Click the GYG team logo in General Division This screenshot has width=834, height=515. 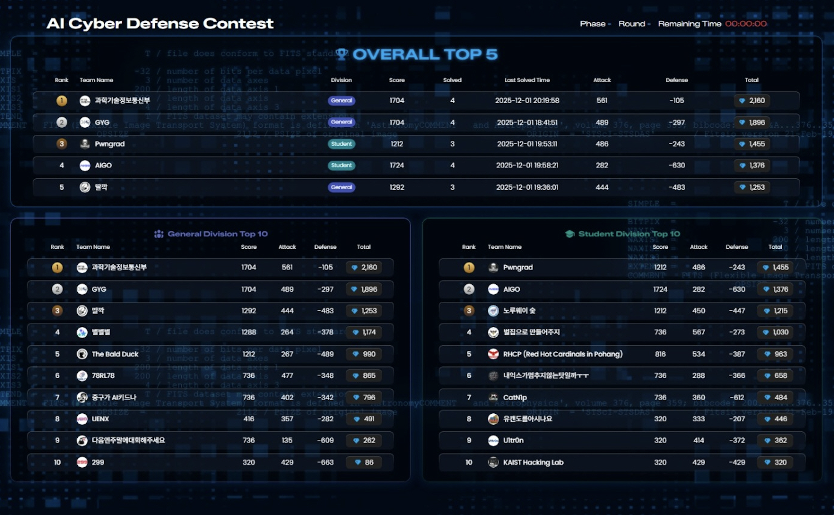(82, 289)
